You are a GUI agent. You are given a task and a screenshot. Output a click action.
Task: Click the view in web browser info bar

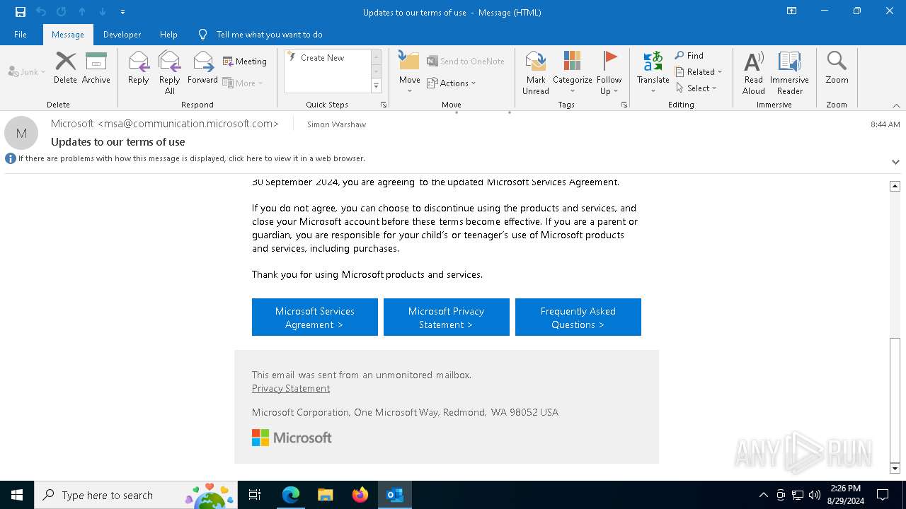pos(191,158)
